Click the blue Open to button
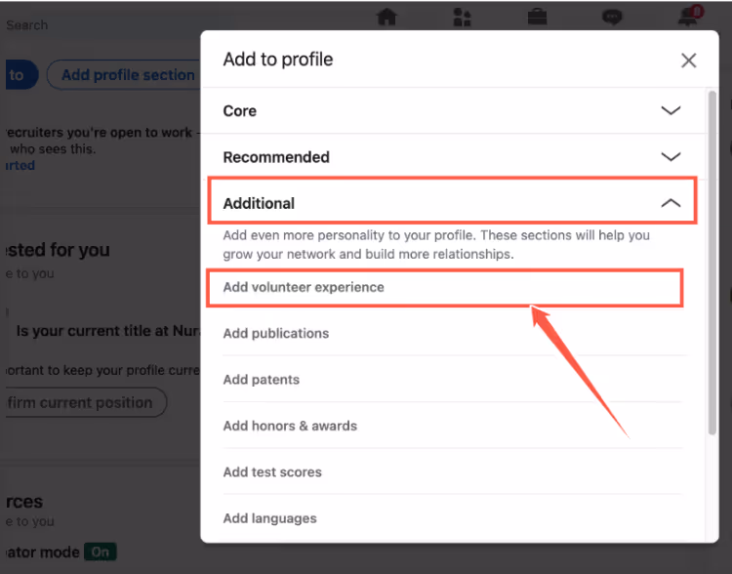This screenshot has height=574, width=732. 20,75
